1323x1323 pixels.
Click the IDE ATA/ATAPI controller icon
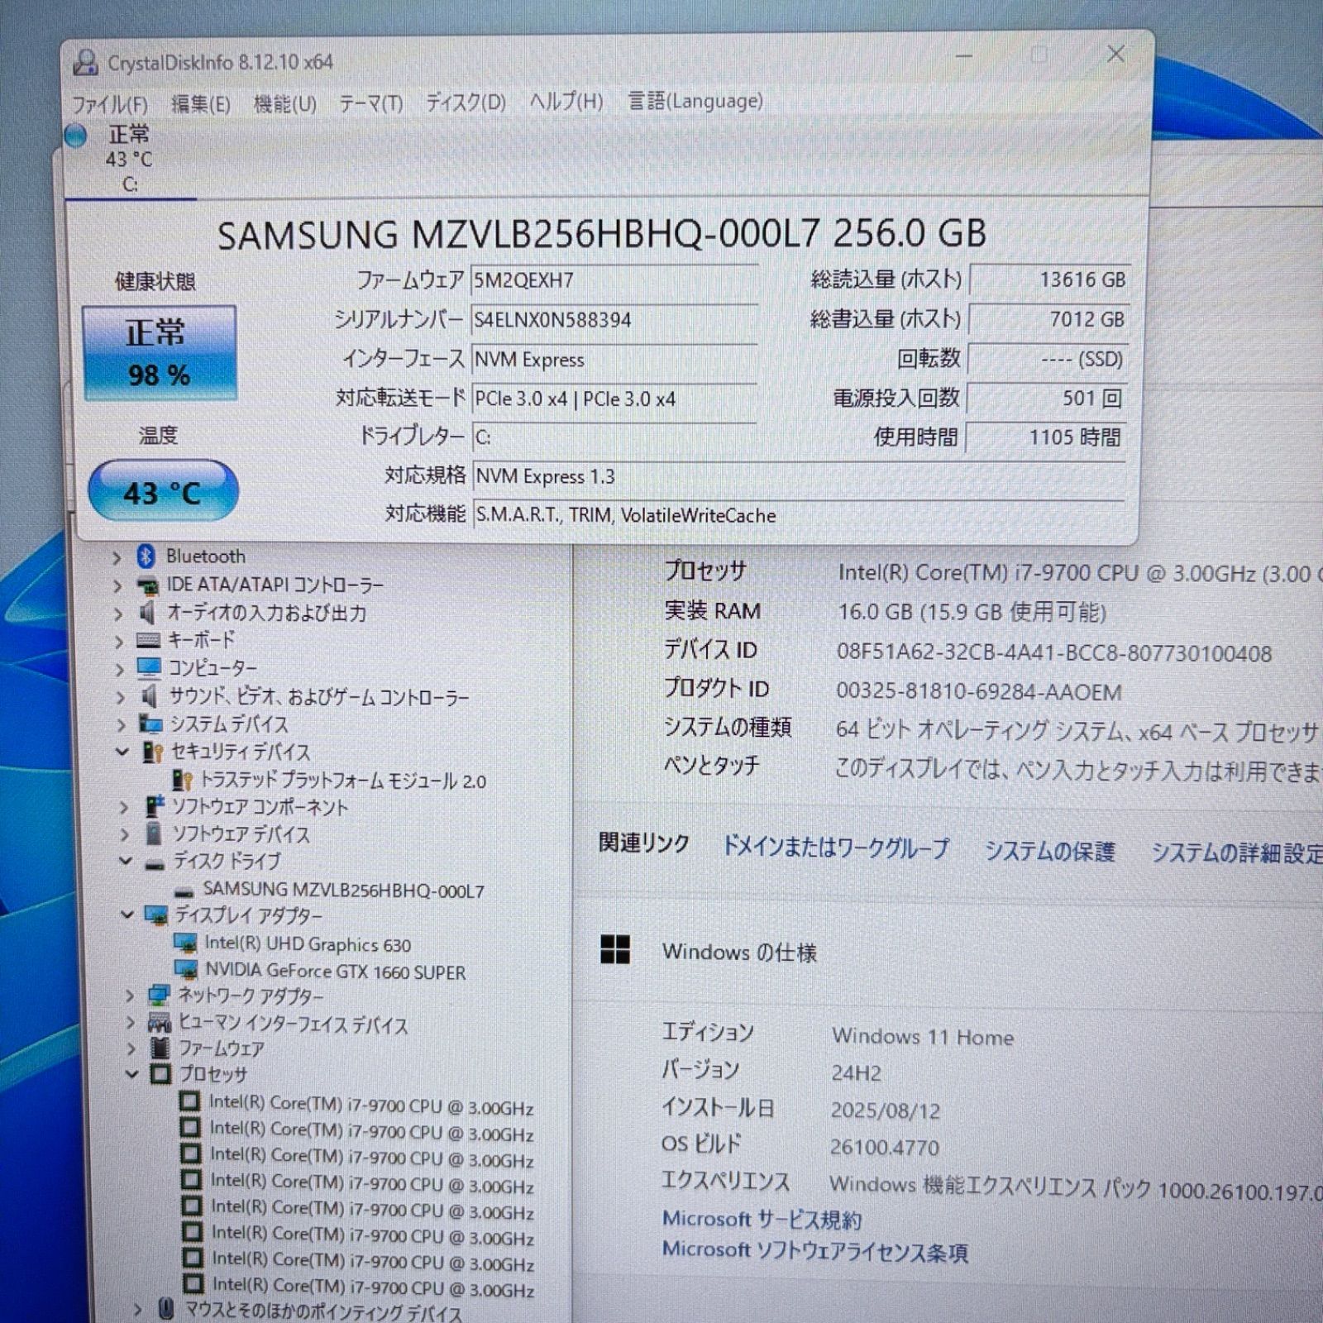tap(148, 585)
